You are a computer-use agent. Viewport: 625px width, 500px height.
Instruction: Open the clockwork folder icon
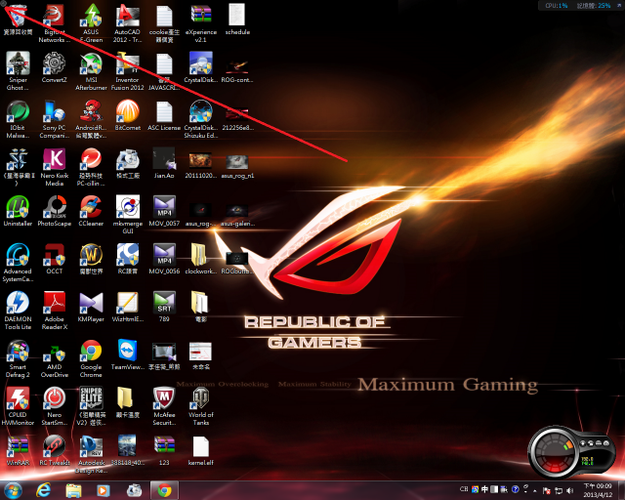(x=201, y=259)
